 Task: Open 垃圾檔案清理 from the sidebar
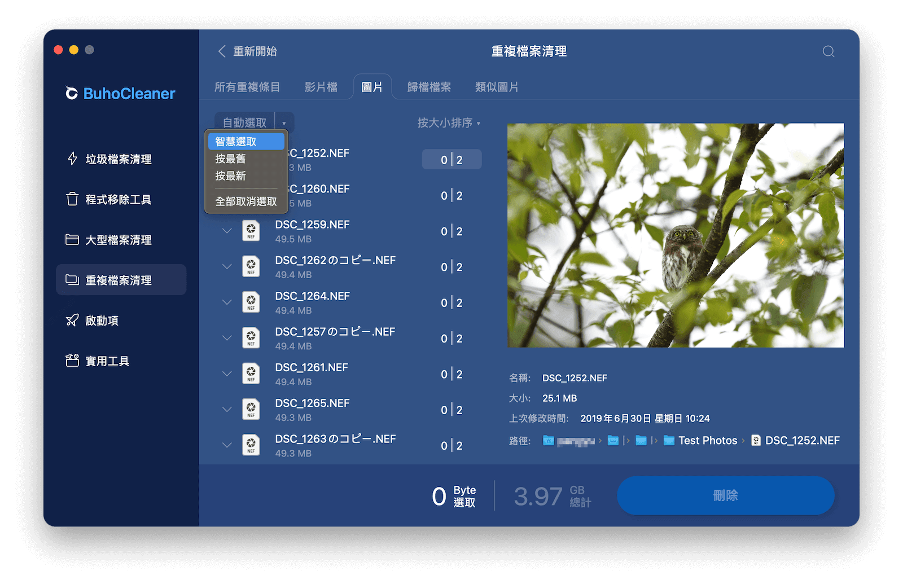[118, 159]
